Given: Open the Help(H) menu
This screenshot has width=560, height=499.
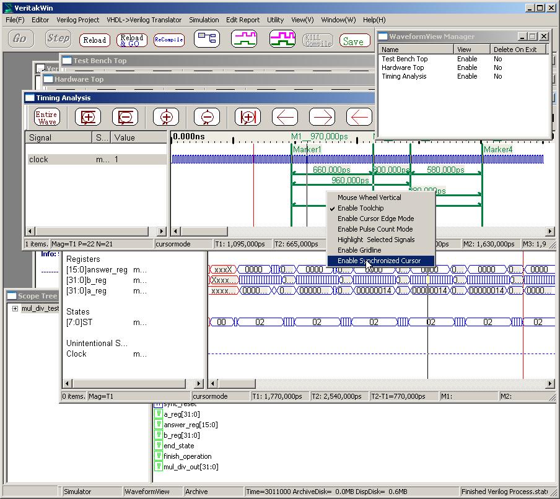Looking at the screenshot, I should tap(374, 20).
